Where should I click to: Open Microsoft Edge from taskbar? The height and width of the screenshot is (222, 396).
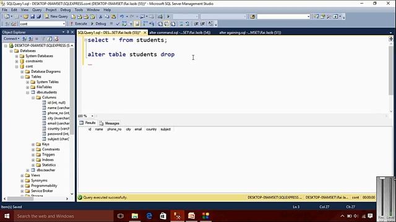coord(149,216)
